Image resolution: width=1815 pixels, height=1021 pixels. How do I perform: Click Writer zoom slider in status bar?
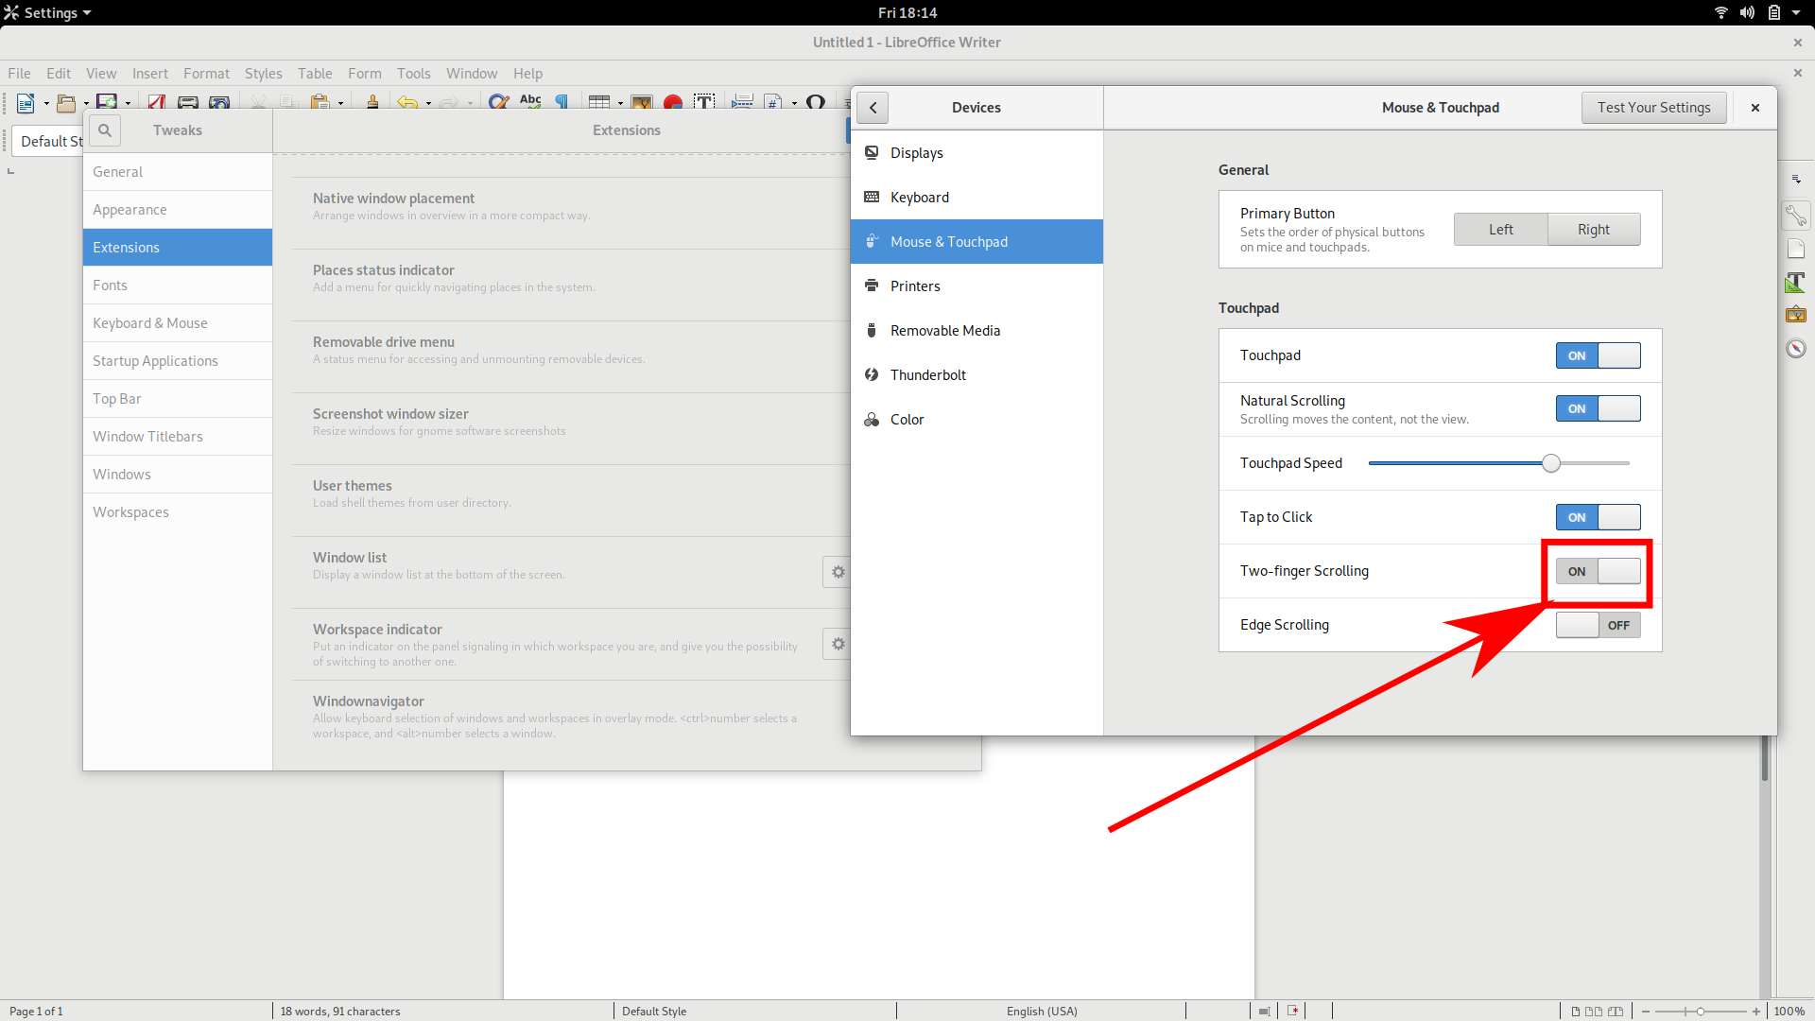(x=1701, y=1012)
